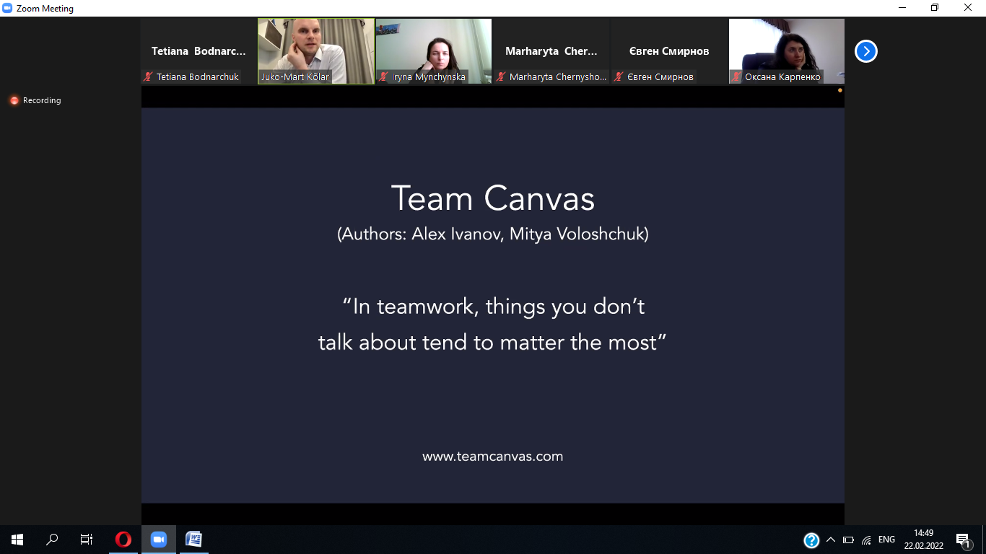Screen dimensions: 986x554
Task: Click the Zoom logo in title bar
Action: (x=8, y=9)
